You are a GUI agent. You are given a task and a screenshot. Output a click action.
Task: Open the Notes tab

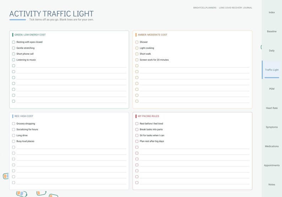point(272,185)
